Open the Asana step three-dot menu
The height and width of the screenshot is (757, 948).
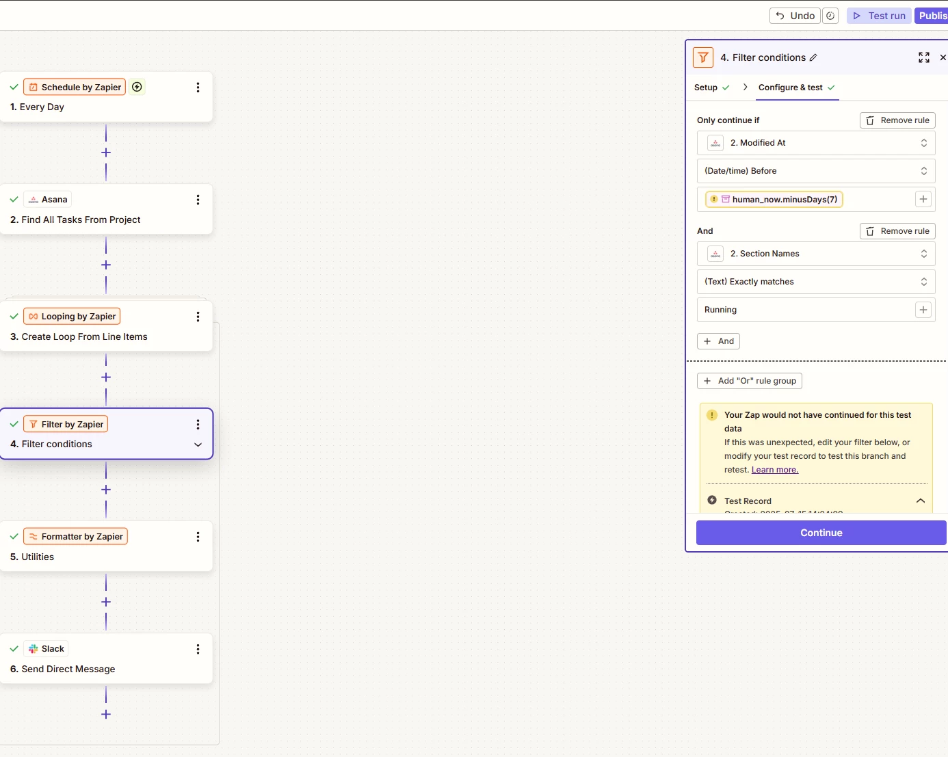click(198, 200)
